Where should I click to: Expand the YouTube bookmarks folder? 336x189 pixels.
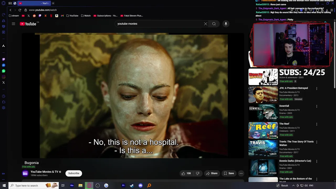pyautogui.click(x=72, y=16)
